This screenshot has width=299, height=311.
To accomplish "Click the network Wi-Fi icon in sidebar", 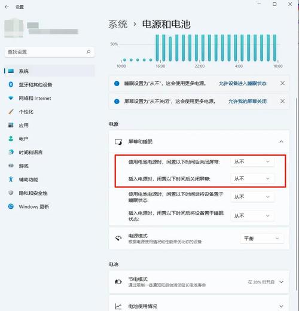I will coord(11,98).
